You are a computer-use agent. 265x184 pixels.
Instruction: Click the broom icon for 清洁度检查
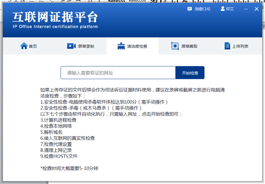pos(121,46)
